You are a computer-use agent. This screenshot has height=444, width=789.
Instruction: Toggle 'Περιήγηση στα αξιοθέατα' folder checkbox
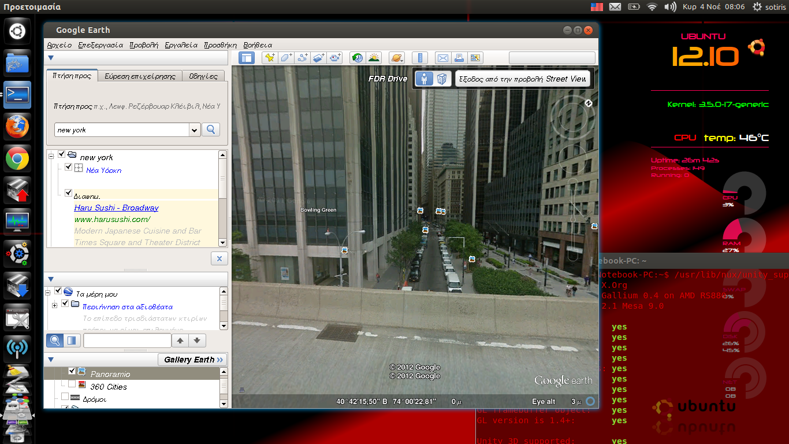click(x=65, y=304)
